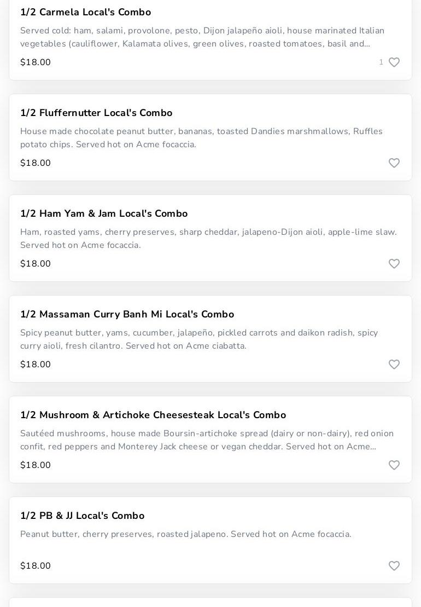Open 1/2 Carmela Local's Combo title
Screen dimensions: 421x607
pyautogui.click(x=86, y=12)
